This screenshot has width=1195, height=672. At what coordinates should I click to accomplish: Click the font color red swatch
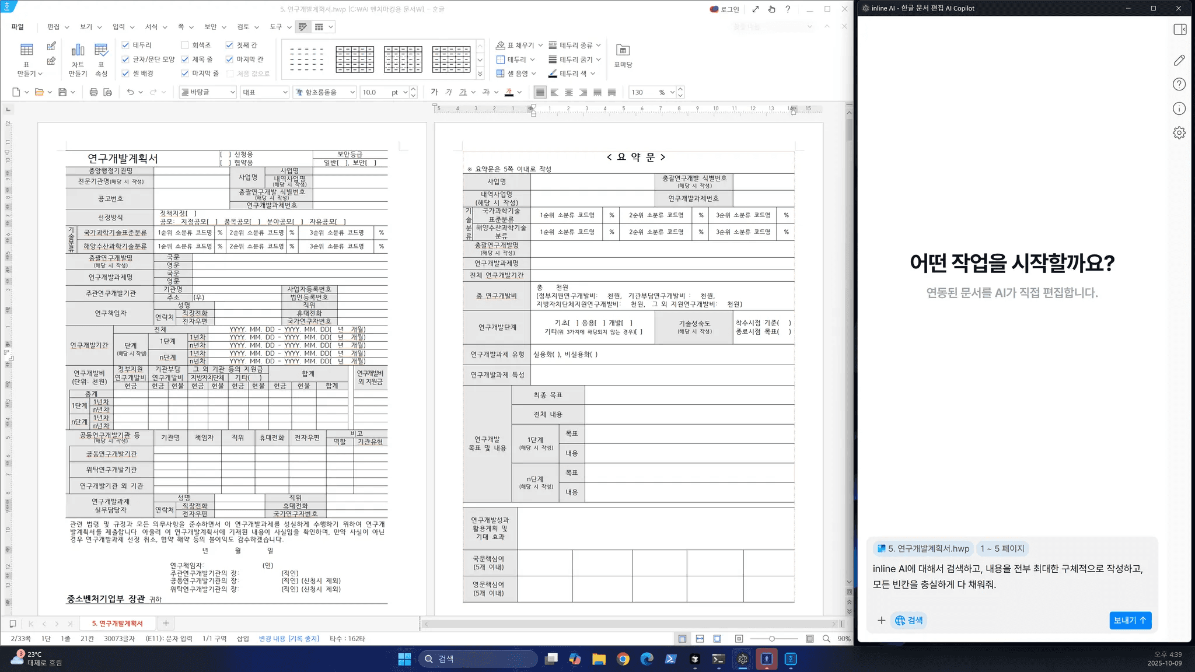point(509,92)
